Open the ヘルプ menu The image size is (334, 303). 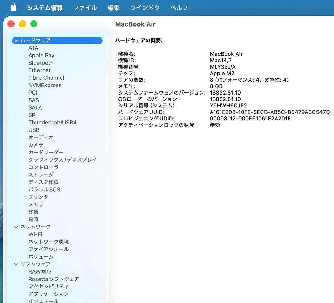[x=179, y=8]
